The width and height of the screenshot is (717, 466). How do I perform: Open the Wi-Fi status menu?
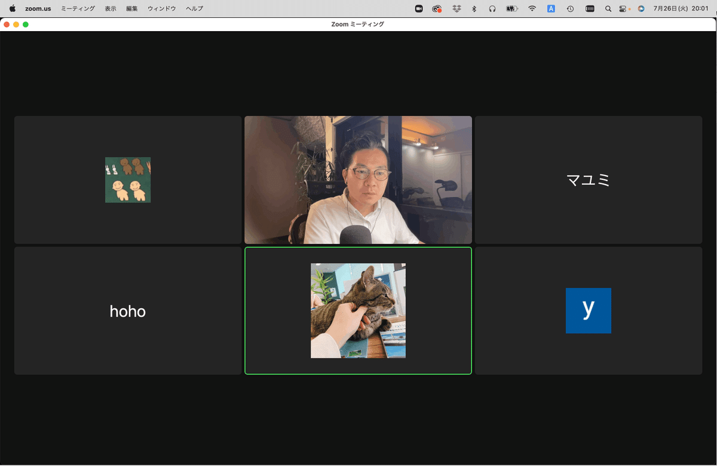point(532,8)
